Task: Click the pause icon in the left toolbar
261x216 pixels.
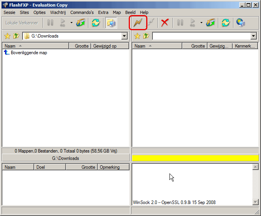Action: tap(50, 22)
